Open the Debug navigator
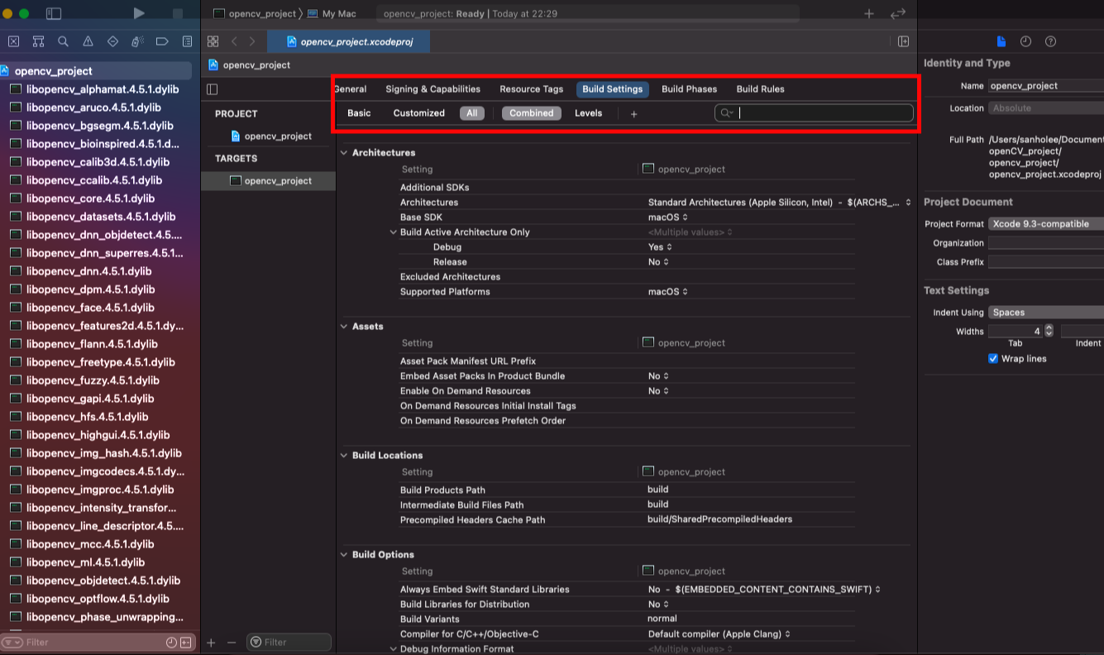The width and height of the screenshot is (1104, 655). 137,41
